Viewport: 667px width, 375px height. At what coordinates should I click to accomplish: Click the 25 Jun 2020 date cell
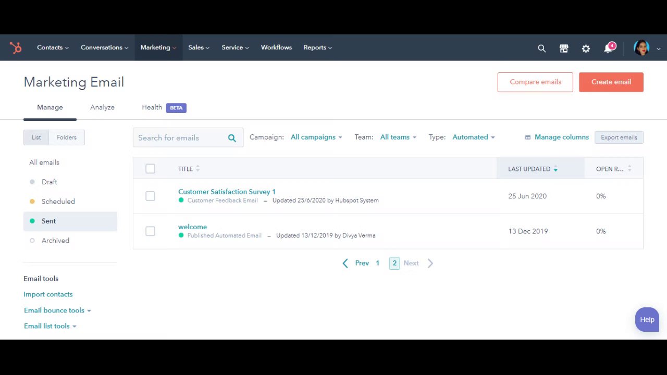(x=527, y=196)
